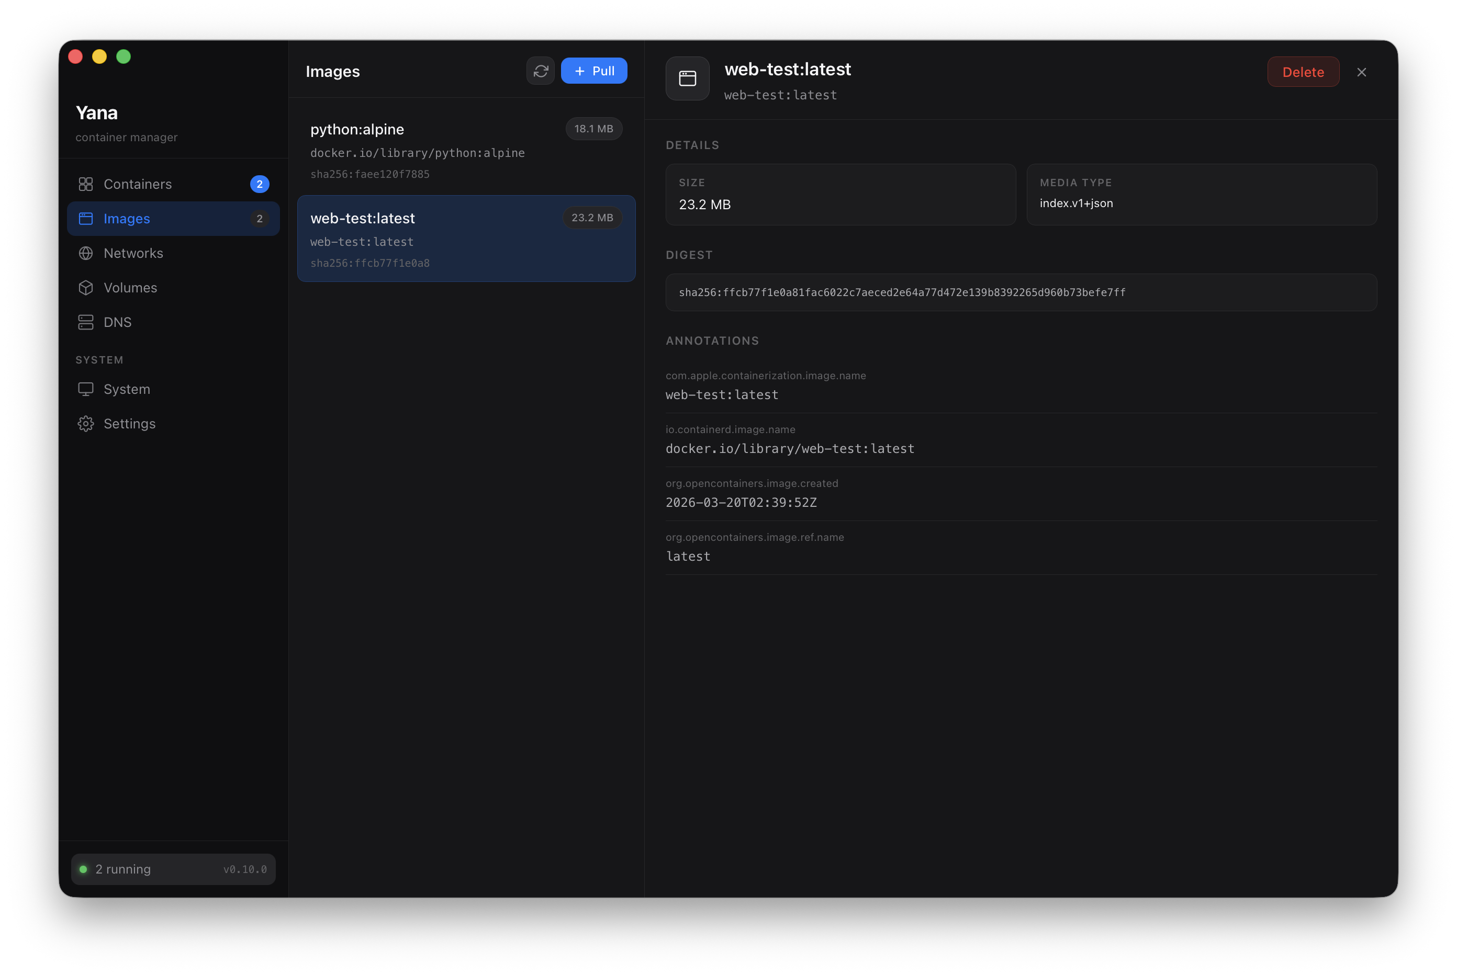Click the 2 running status indicator

pyautogui.click(x=122, y=869)
